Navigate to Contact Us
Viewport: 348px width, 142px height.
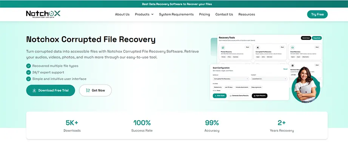coord(224,14)
